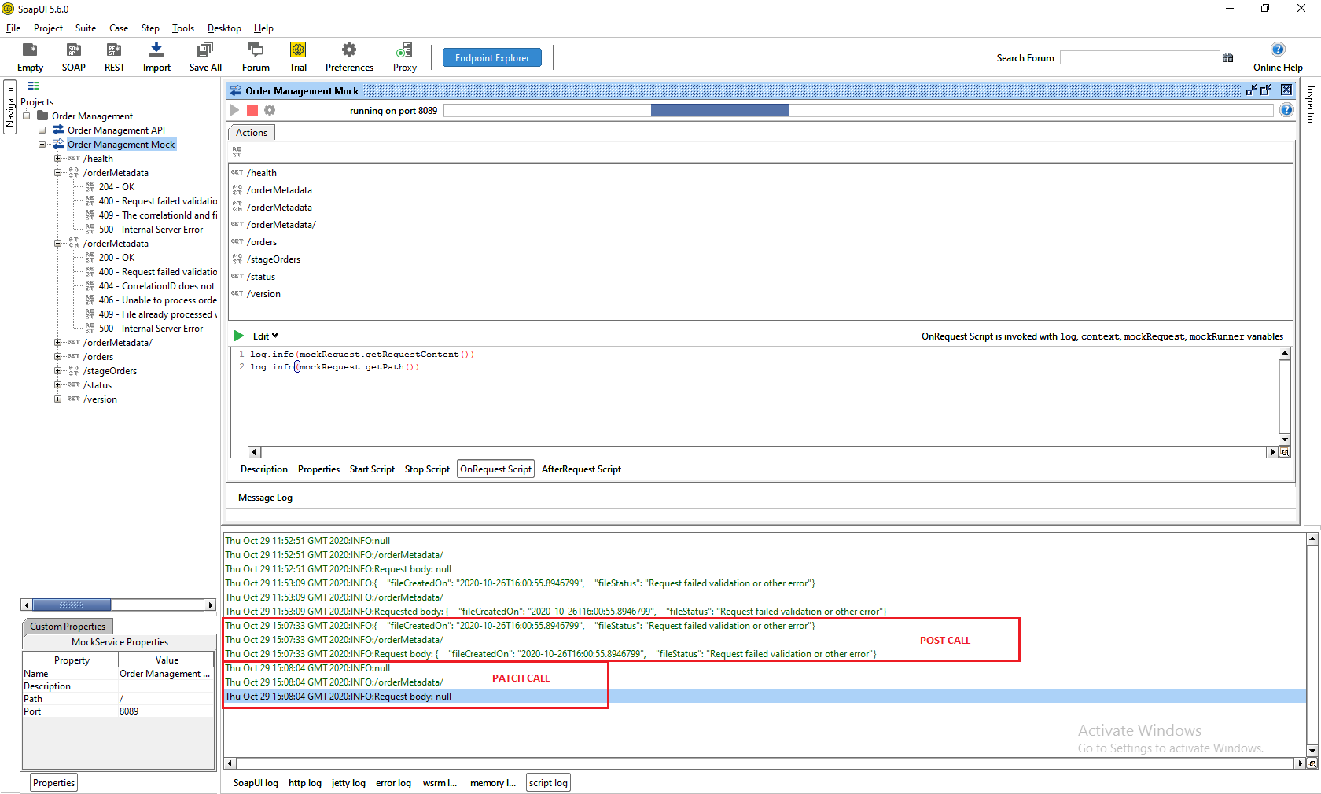Switch to the http log tab

(304, 783)
